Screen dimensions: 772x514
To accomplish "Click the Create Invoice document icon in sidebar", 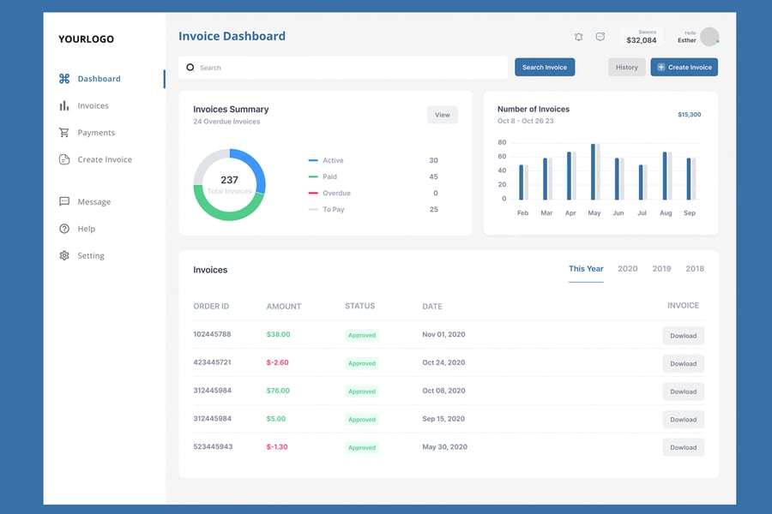I will [x=64, y=159].
